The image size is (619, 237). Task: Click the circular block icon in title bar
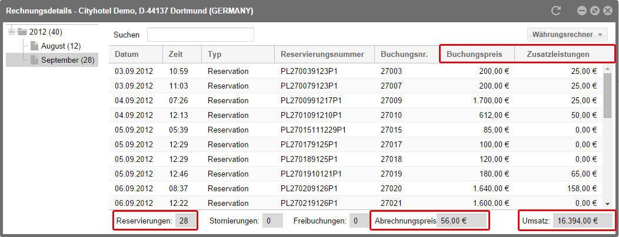pyautogui.click(x=594, y=11)
